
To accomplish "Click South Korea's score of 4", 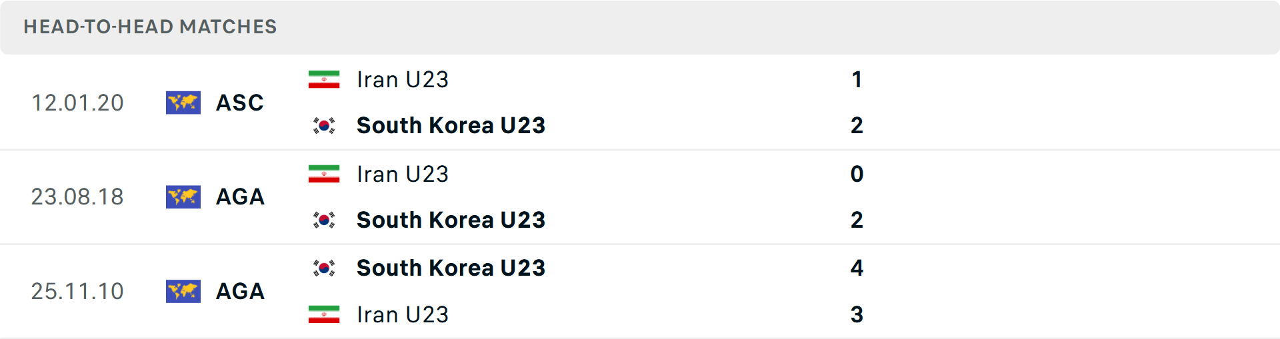I will (x=857, y=268).
